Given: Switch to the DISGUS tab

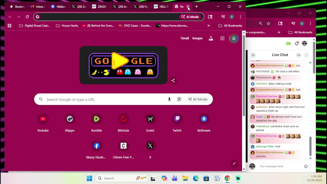Looking at the screenshot, I should click(x=100, y=7).
